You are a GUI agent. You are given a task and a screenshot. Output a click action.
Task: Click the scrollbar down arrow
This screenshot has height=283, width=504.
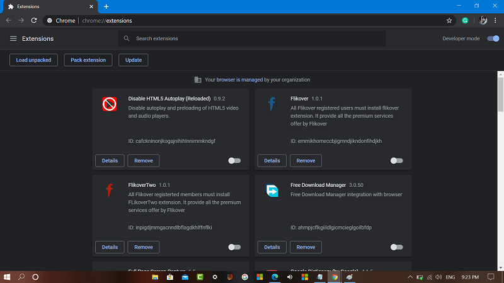(x=500, y=268)
